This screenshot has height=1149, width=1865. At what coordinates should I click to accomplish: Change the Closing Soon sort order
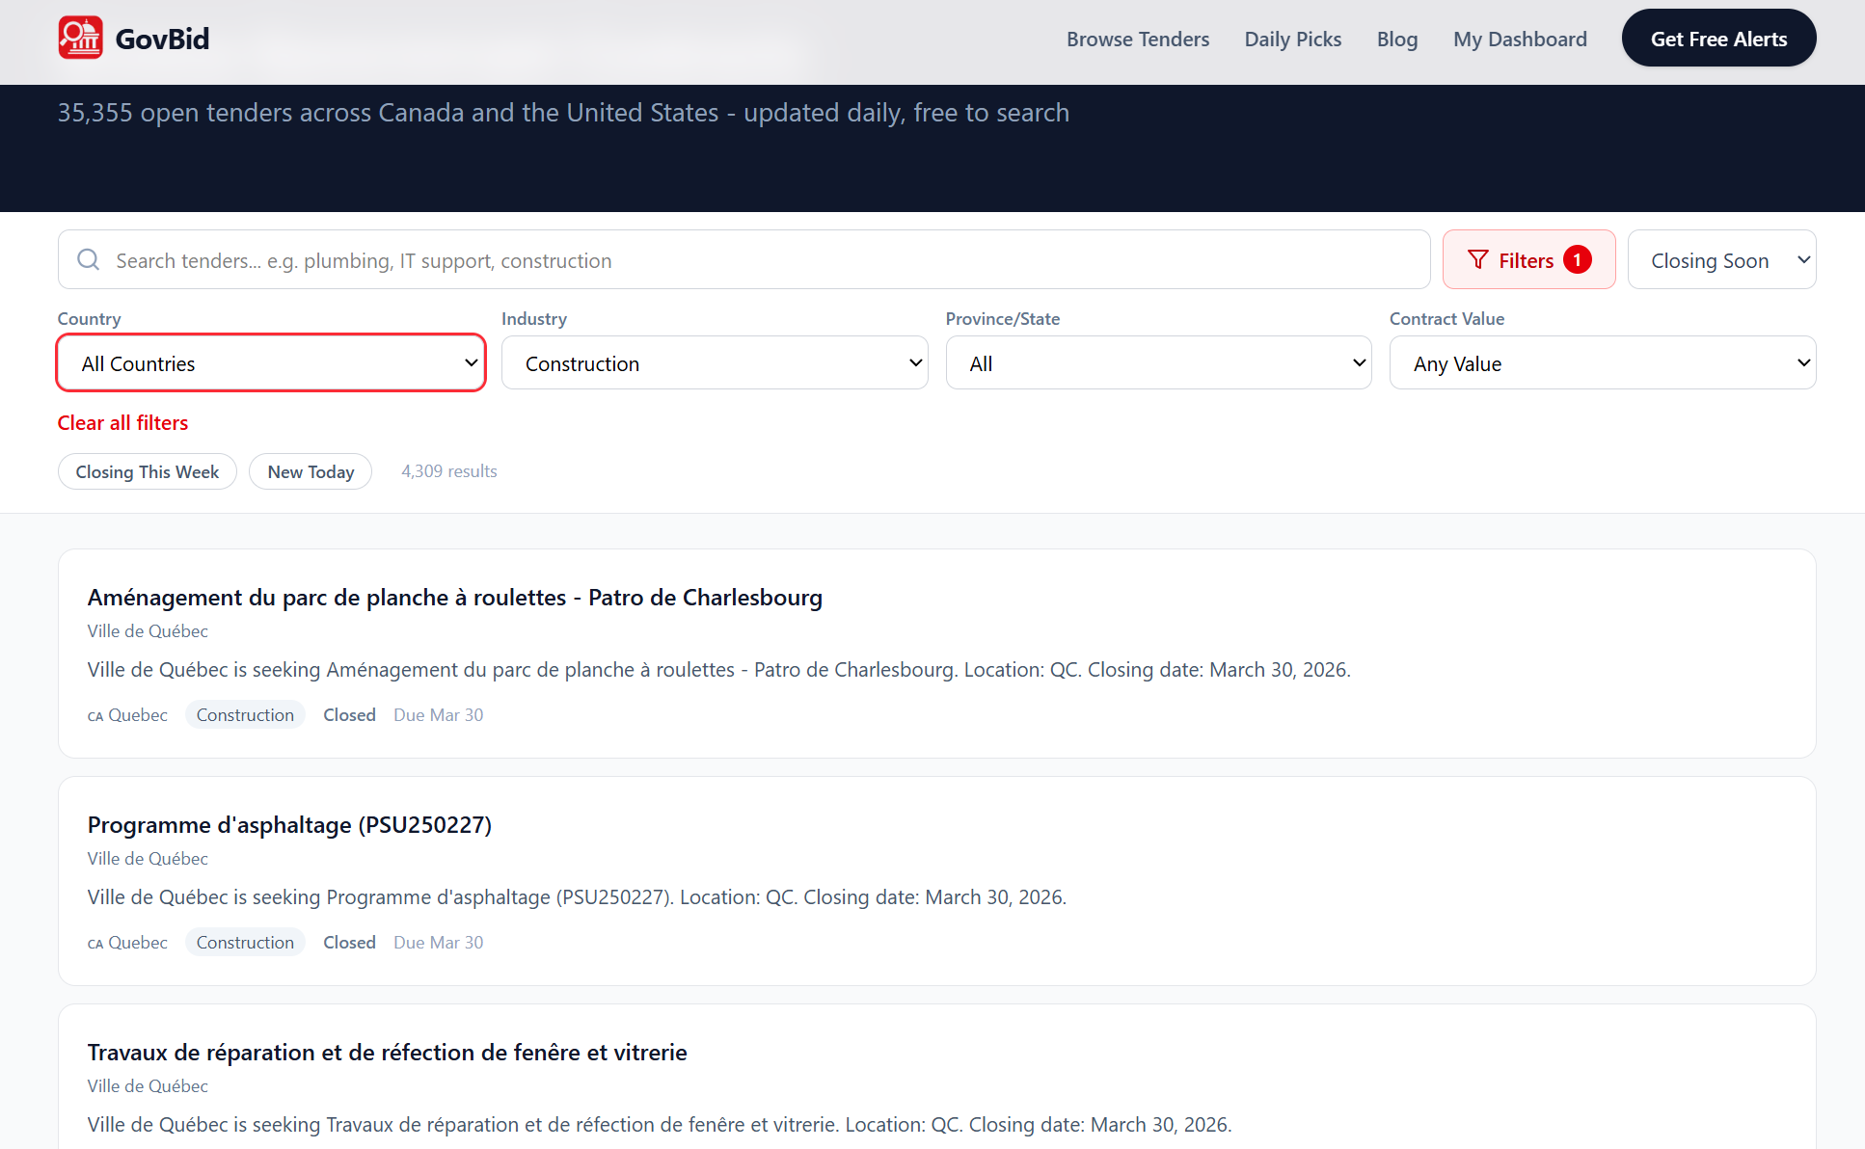click(x=1721, y=260)
